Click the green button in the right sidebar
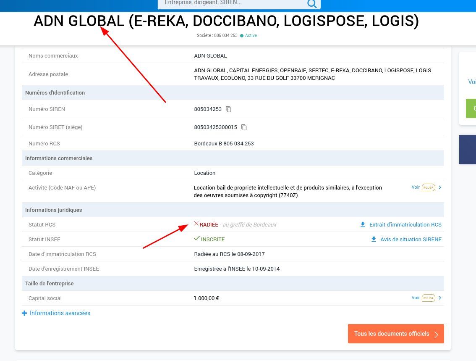 [x=471, y=108]
